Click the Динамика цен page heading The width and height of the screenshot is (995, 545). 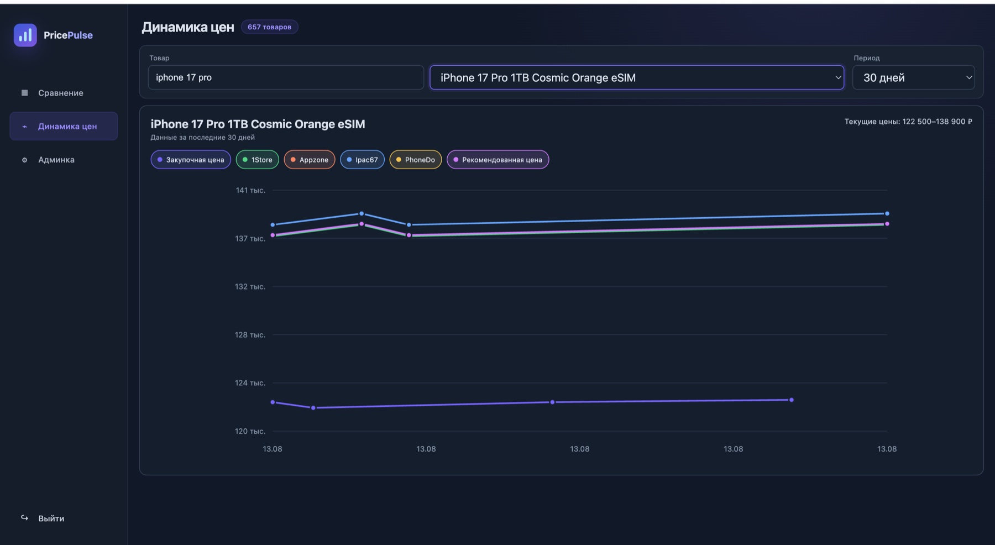click(188, 27)
